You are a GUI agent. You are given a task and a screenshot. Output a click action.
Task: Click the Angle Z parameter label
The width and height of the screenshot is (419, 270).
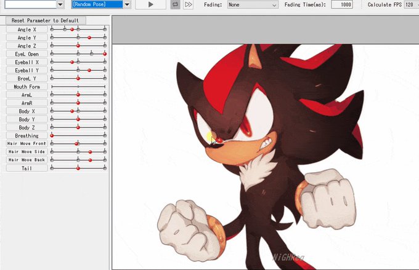[26, 46]
